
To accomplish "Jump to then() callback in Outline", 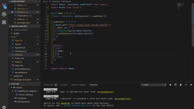I will coord(24,95).
